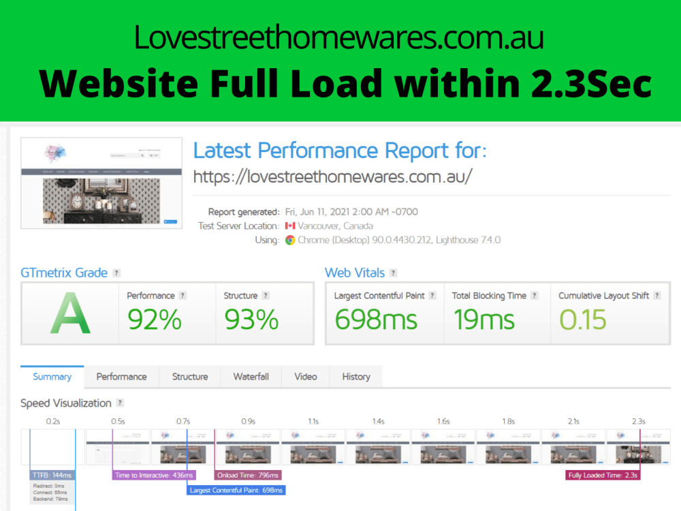Click the Largest Contentful Paint help icon

[x=432, y=296]
